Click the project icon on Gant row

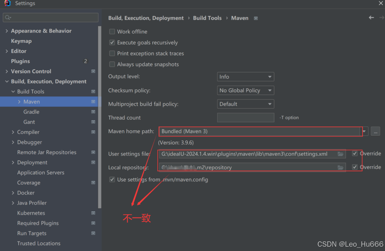[x=93, y=122]
